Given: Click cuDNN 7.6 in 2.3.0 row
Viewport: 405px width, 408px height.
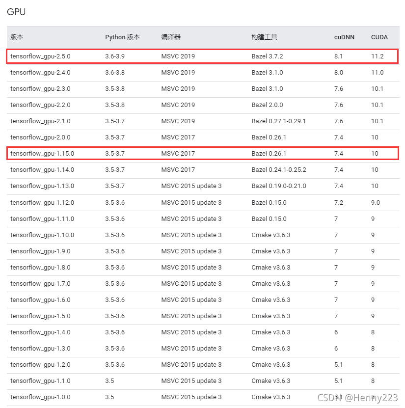Looking at the screenshot, I should [338, 89].
